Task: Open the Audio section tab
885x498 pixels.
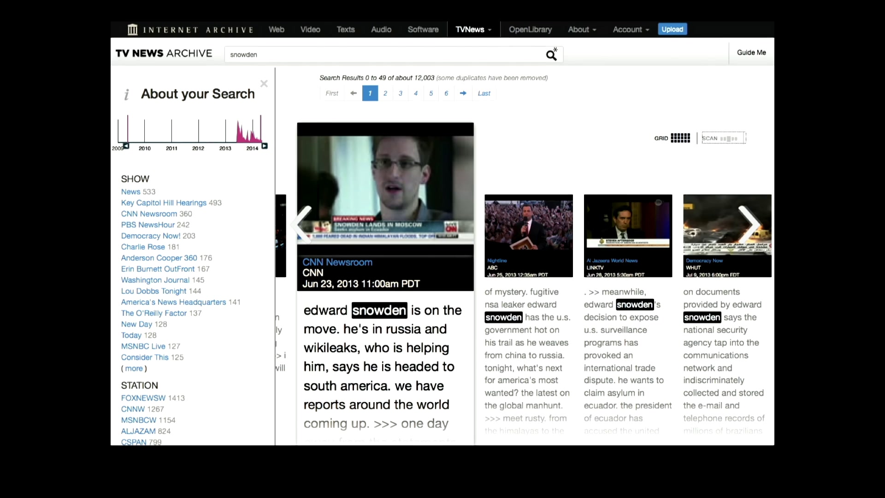Action: [x=381, y=30]
